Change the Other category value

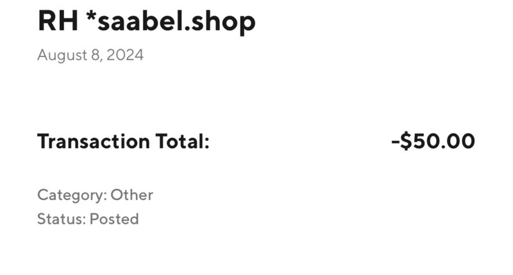coord(131,195)
